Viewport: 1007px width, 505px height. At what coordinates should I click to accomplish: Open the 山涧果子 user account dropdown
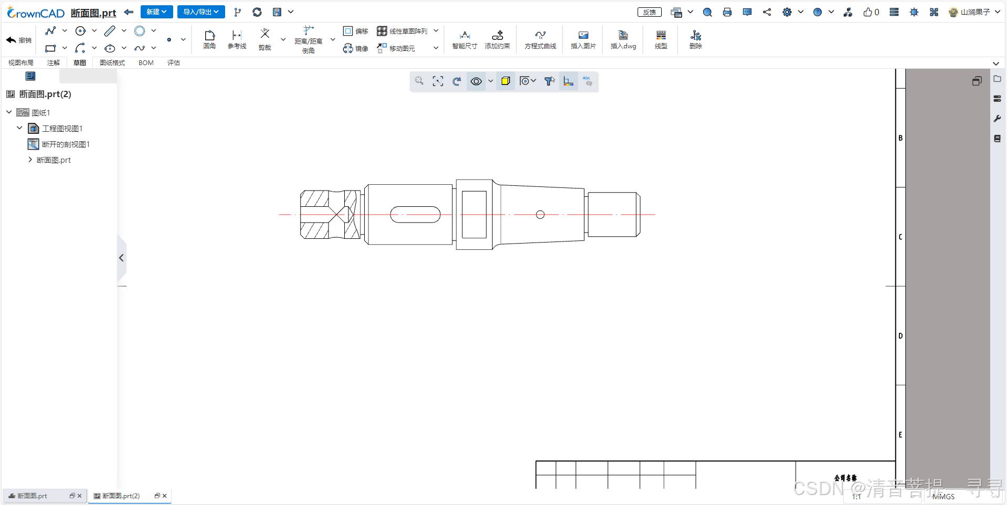pyautogui.click(x=975, y=12)
